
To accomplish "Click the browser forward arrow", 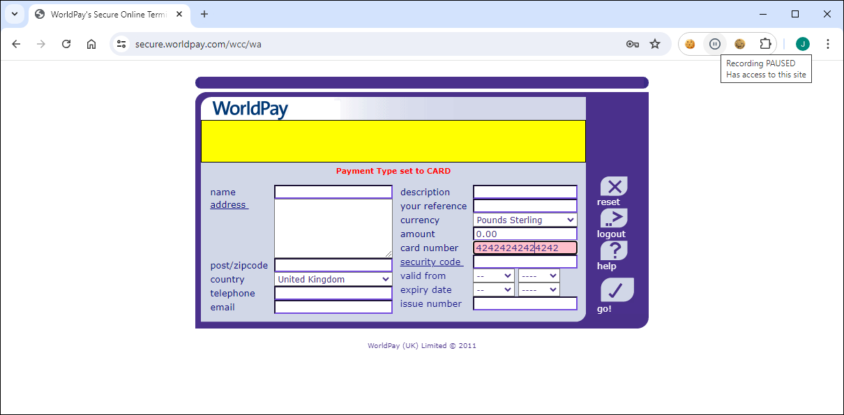I will [41, 44].
